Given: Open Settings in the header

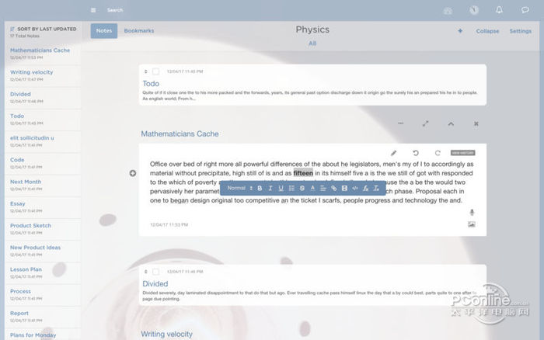Looking at the screenshot, I should (520, 31).
